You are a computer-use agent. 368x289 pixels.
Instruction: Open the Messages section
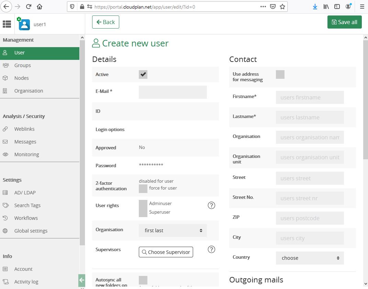point(25,141)
